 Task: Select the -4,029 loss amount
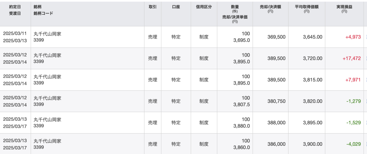[x=353, y=144]
